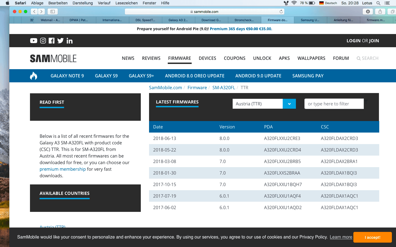Viewport: 396px width, 247px height.
Task: Click the battery status indicator
Action: tap(307, 3)
